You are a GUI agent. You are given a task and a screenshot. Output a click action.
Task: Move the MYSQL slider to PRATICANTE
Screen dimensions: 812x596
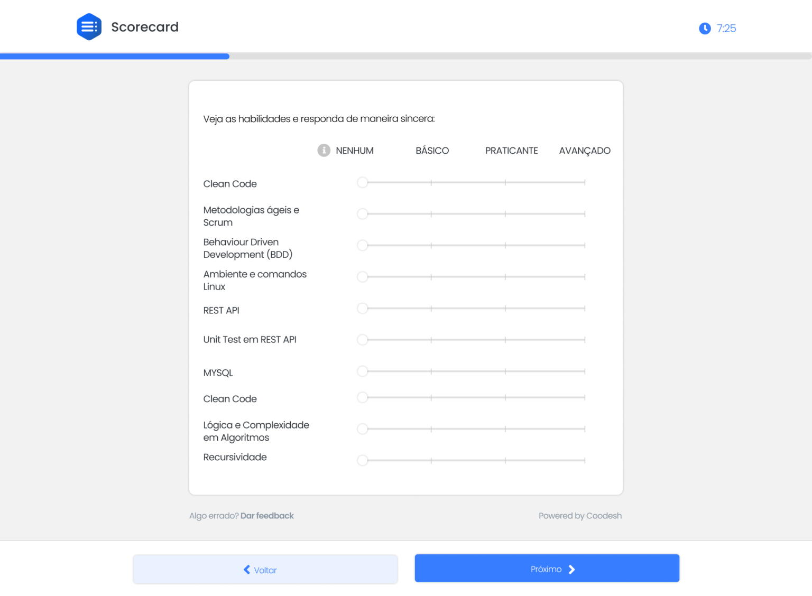(x=505, y=371)
